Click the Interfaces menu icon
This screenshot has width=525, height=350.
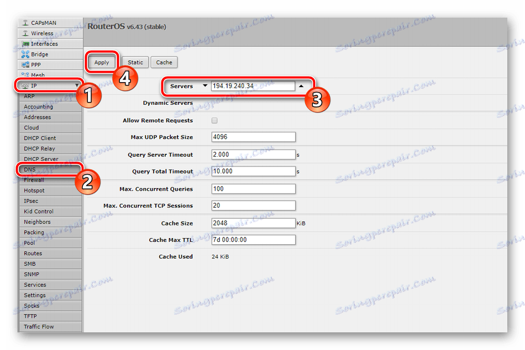point(25,44)
